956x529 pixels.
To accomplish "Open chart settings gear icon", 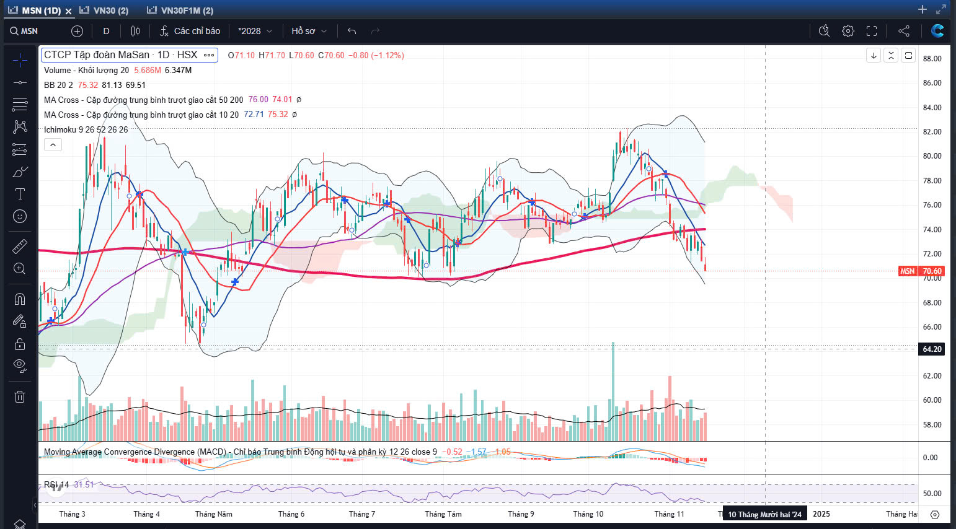I will click(x=848, y=31).
